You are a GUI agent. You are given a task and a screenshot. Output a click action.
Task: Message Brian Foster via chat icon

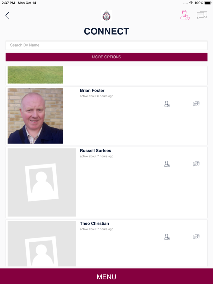(x=196, y=104)
